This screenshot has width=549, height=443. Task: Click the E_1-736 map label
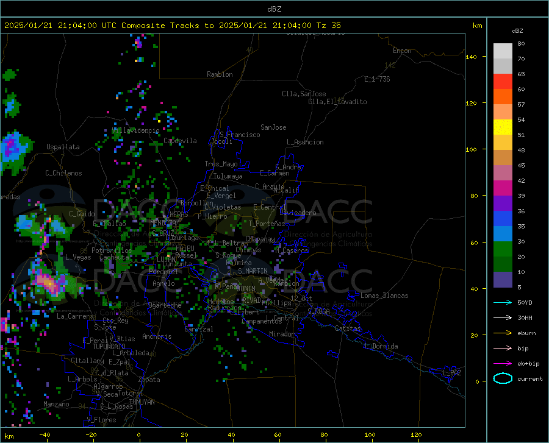377,79
